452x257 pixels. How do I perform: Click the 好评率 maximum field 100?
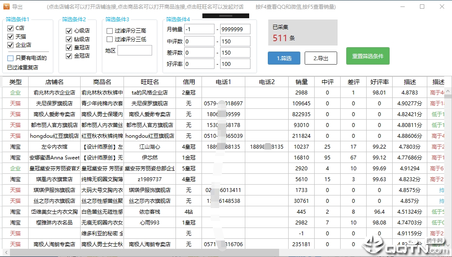click(x=235, y=64)
